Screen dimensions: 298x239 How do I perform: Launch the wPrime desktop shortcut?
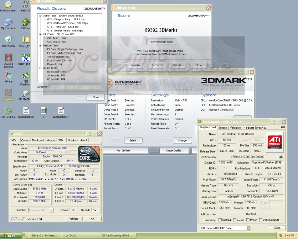pyautogui.click(x=8, y=75)
